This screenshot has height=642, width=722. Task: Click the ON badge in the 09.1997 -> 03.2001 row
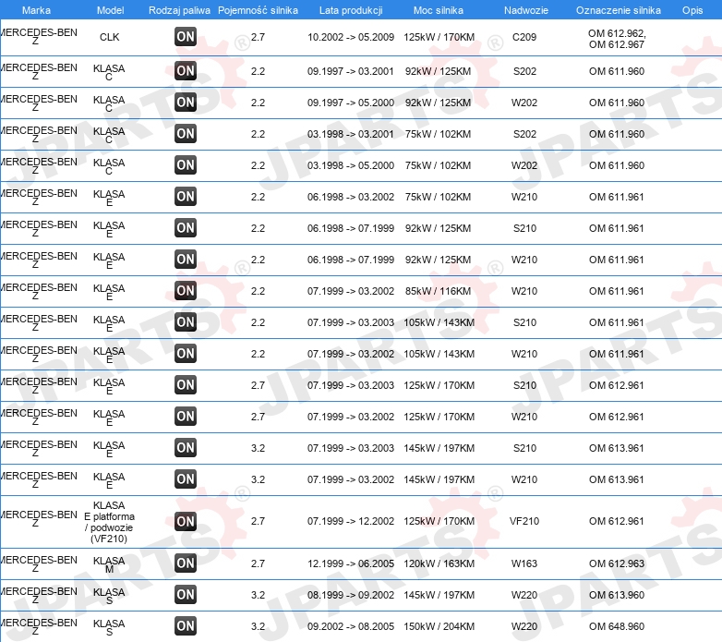coord(186,71)
